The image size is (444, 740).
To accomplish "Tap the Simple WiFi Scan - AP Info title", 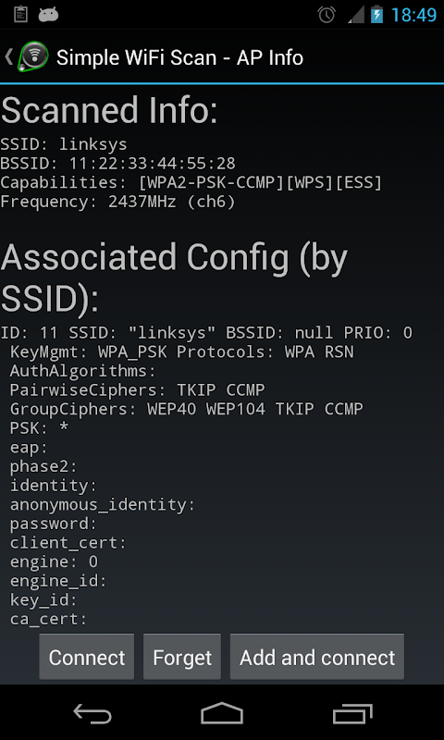I will click(179, 57).
